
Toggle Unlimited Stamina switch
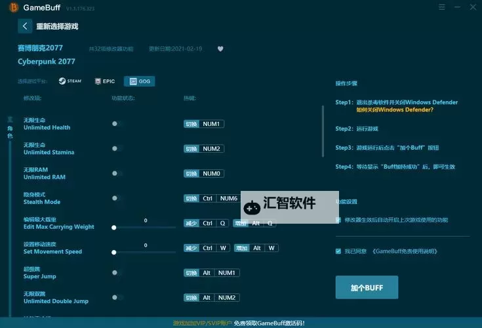(117, 148)
